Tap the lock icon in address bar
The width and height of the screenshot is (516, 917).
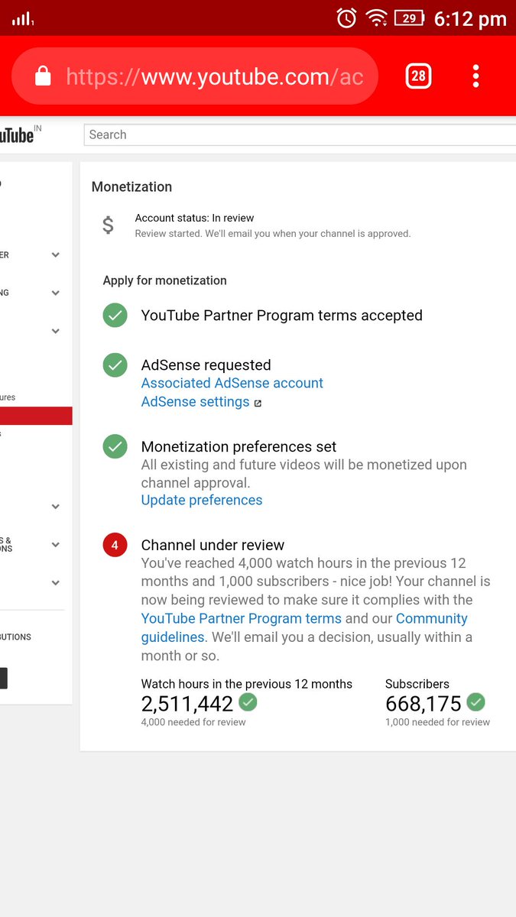[43, 76]
